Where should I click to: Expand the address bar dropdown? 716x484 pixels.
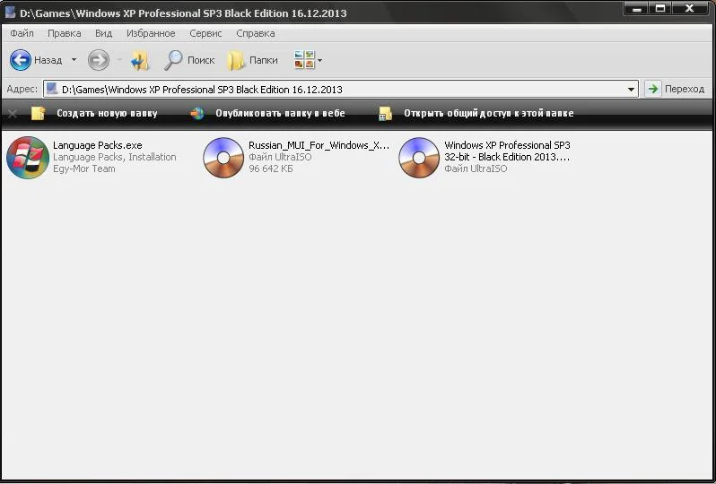[x=631, y=90]
